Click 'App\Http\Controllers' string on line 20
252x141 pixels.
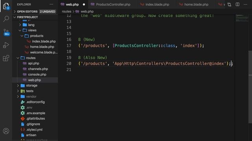tap(139, 63)
